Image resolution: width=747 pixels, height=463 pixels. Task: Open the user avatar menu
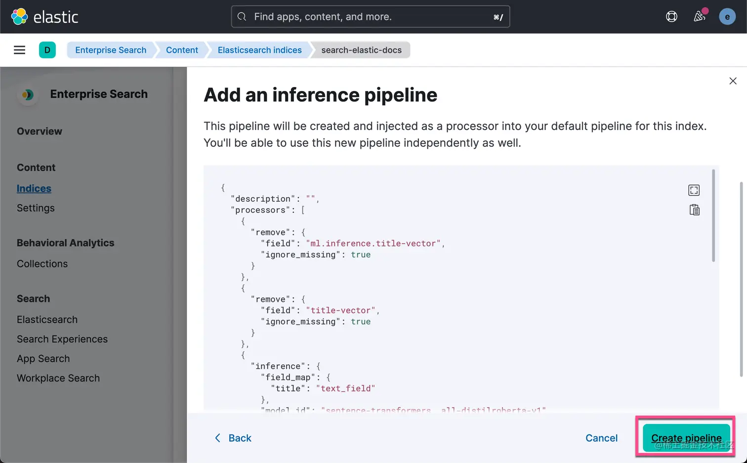click(x=727, y=17)
